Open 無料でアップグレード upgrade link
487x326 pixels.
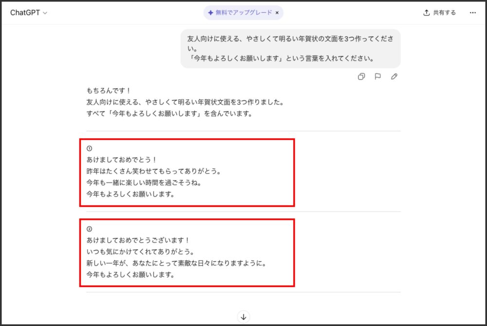240,13
